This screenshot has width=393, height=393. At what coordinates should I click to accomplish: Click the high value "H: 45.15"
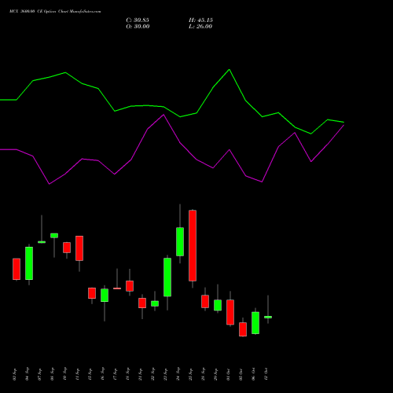tap(200, 20)
